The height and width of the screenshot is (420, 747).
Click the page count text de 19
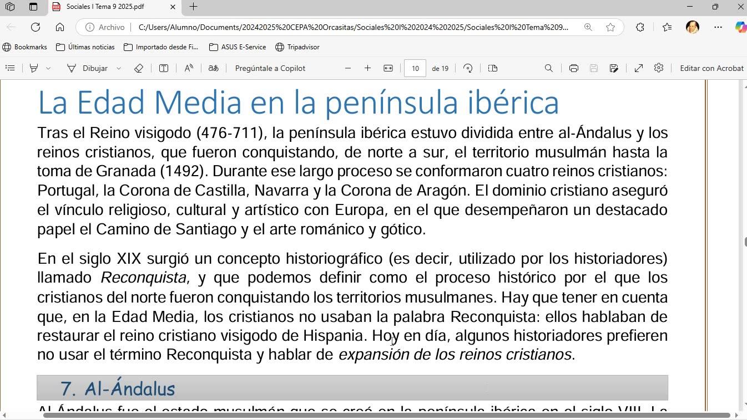tap(440, 68)
